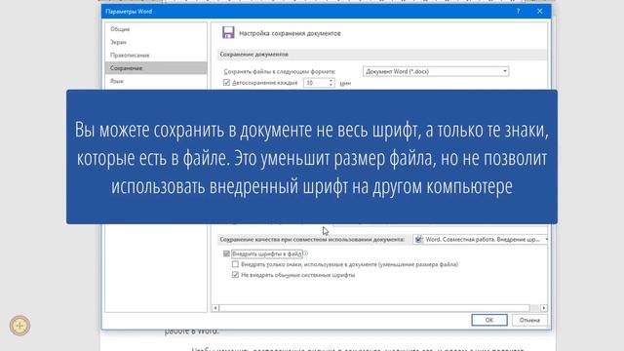
Task: Click the Отмена button
Action: [529, 320]
